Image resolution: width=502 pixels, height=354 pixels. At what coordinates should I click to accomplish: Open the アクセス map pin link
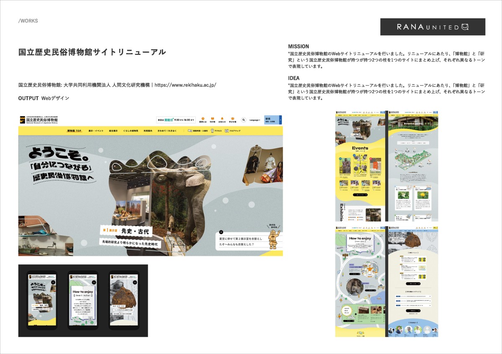coord(216,131)
